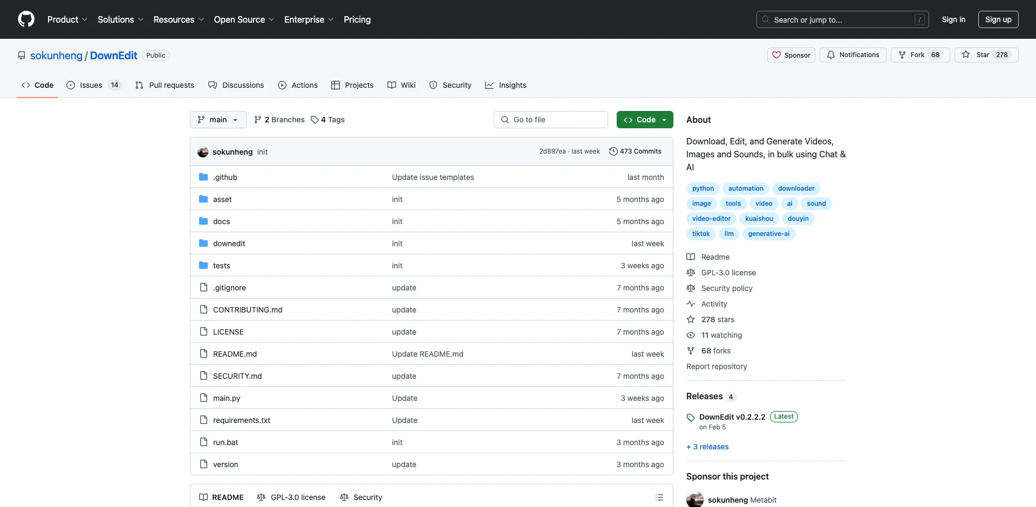Select the GPL-3.0 license tab in README panel

tap(291, 497)
